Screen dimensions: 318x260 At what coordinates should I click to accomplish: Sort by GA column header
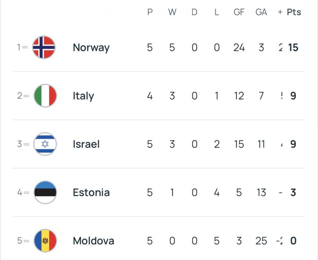[261, 12]
